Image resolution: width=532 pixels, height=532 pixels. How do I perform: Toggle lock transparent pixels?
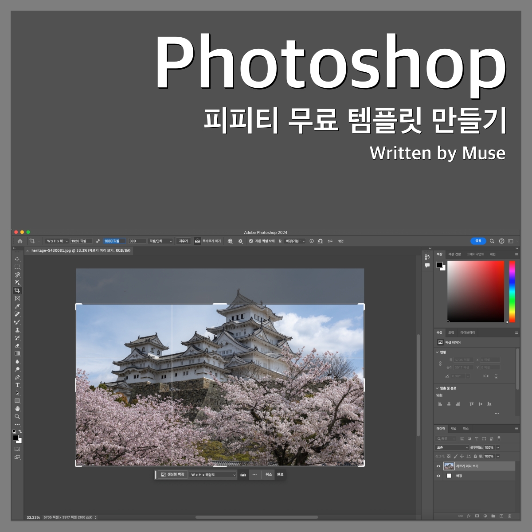coord(449,456)
